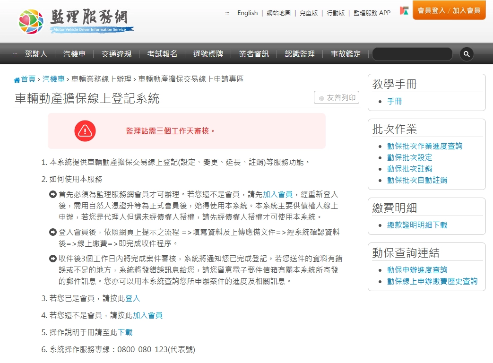Switch to the English version link
The image size is (493, 363).
[248, 13]
